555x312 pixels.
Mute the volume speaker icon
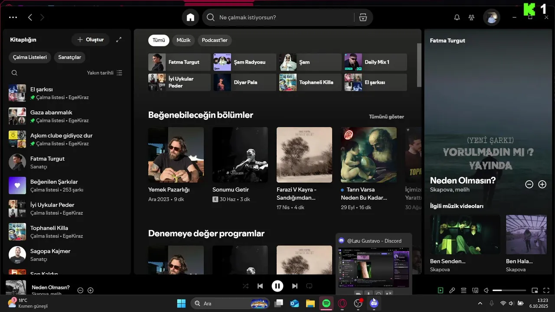(x=486, y=290)
